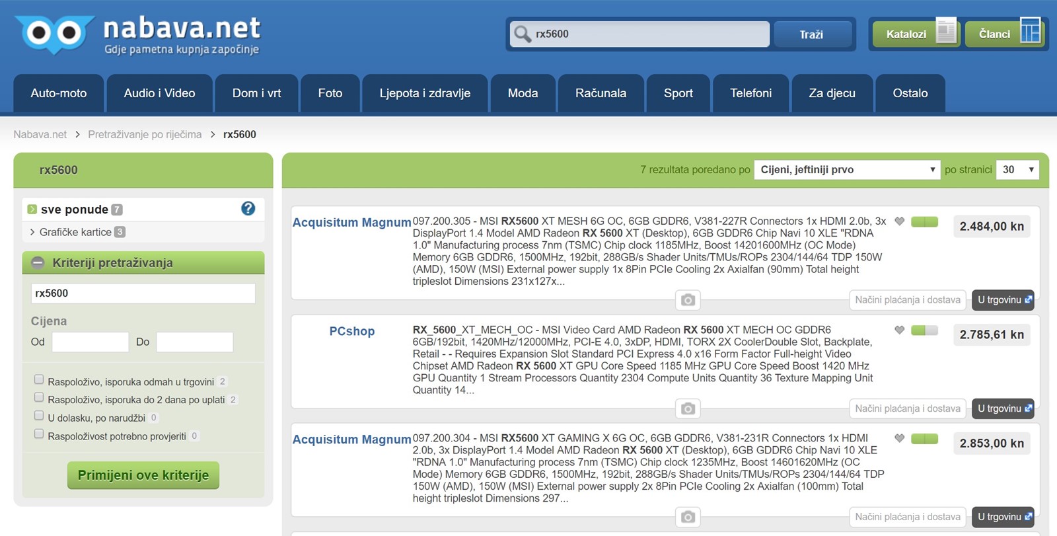Check Raspoloživo, isporuka do 2 dana po uplati
This screenshot has height=536, width=1057.
coord(39,397)
